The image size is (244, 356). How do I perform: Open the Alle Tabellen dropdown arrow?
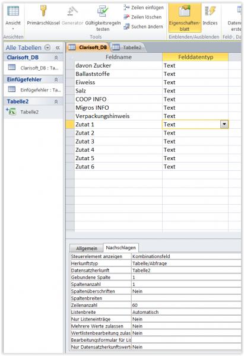tap(47, 47)
